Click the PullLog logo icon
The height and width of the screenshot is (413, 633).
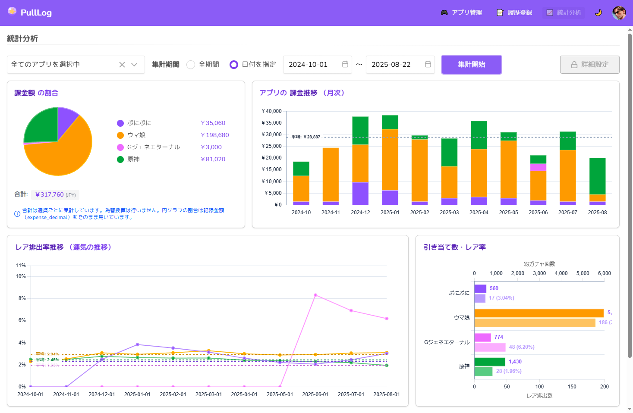tap(12, 11)
